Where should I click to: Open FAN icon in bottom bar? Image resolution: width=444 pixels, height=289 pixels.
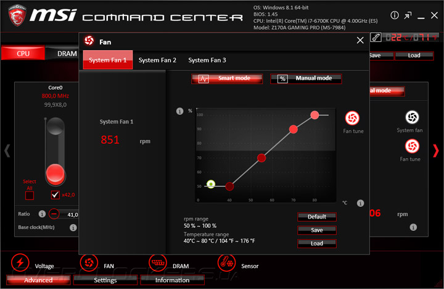click(89, 262)
